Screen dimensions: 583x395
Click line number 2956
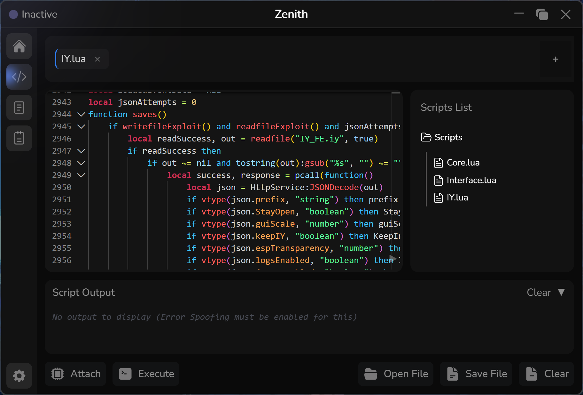click(x=62, y=260)
